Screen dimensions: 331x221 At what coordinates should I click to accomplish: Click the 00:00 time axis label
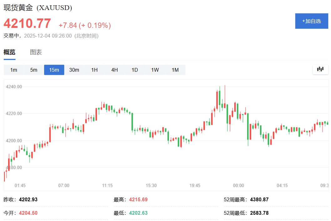click(x=238, y=186)
